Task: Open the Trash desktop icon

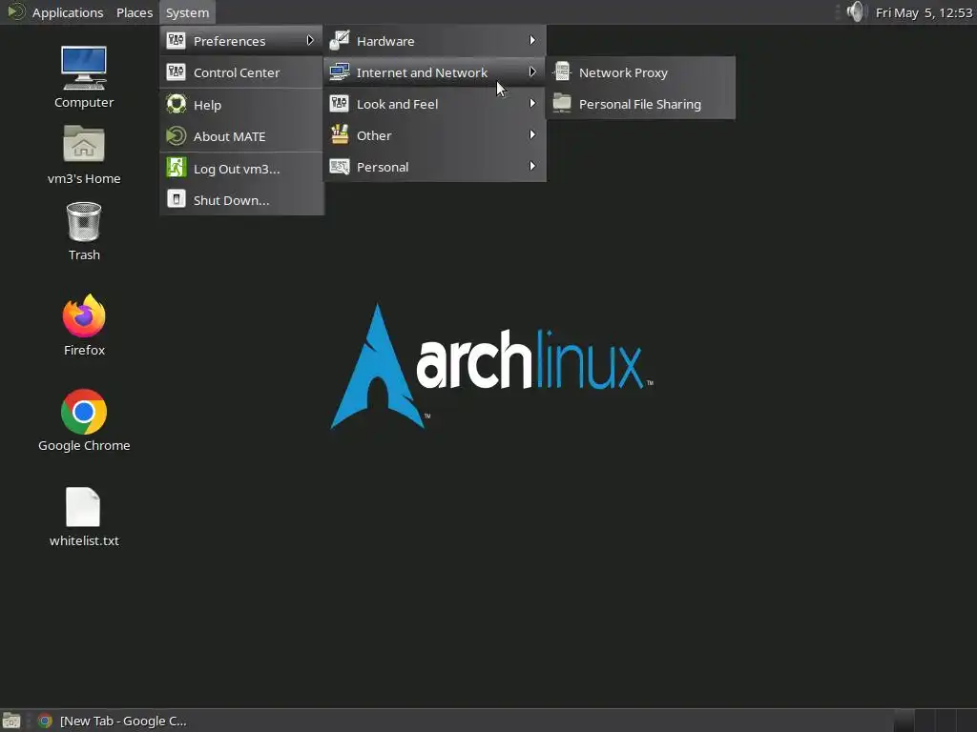Action: tap(84, 221)
